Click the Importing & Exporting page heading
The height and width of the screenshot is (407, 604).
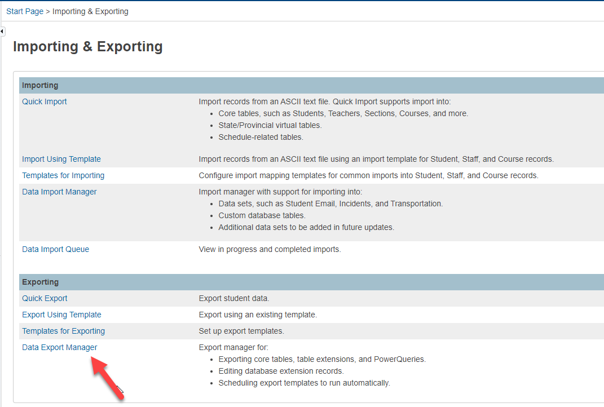[x=88, y=46]
